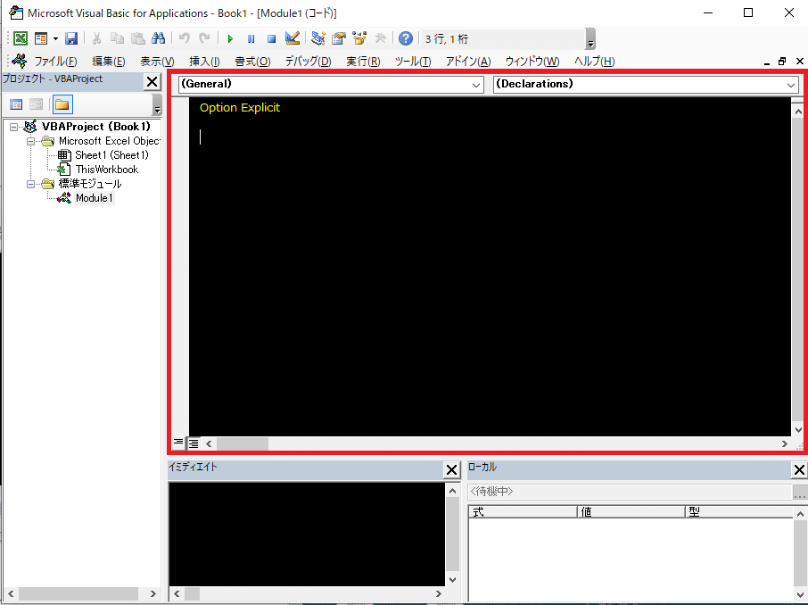Open Object Browser toolbar icon
The width and height of the screenshot is (808, 605).
359,38
